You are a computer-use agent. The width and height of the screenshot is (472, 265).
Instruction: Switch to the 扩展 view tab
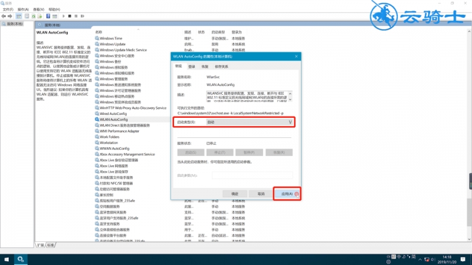pos(41,245)
